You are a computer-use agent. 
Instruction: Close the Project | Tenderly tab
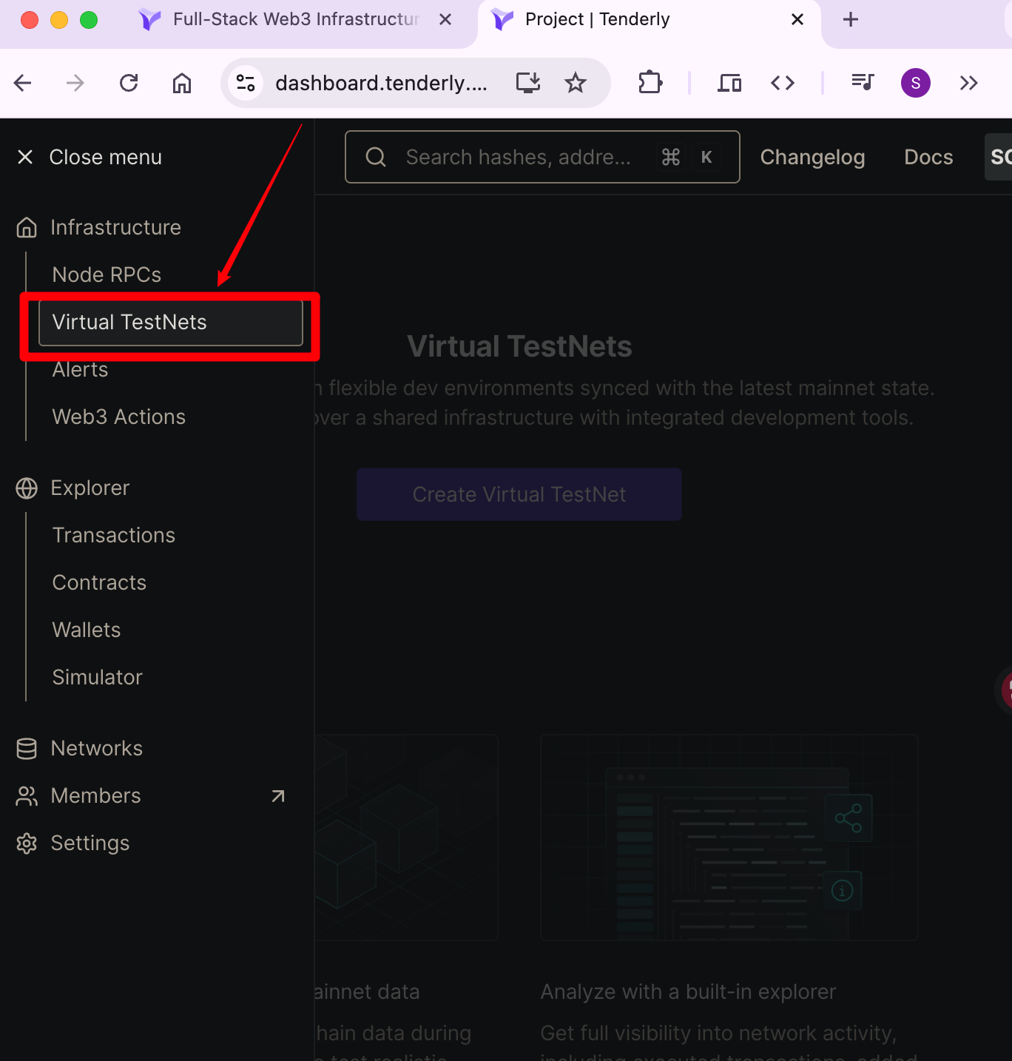[797, 19]
